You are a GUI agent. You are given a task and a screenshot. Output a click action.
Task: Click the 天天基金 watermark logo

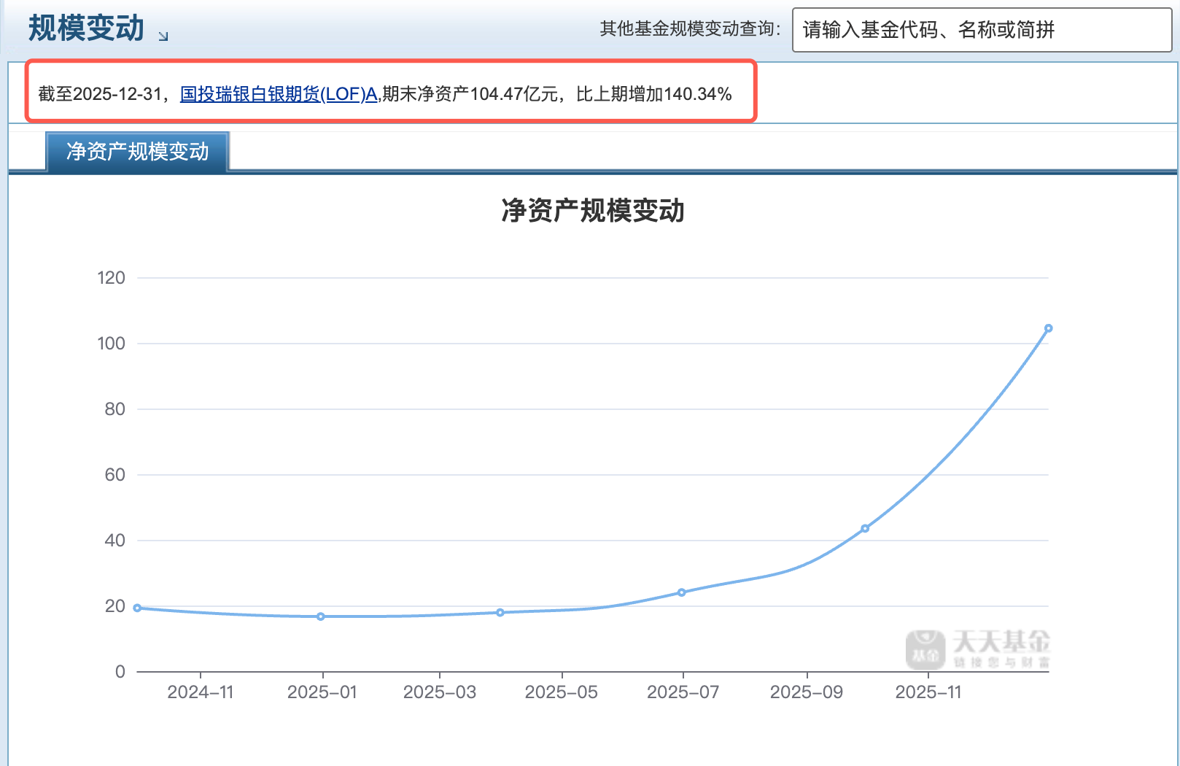coord(979,649)
